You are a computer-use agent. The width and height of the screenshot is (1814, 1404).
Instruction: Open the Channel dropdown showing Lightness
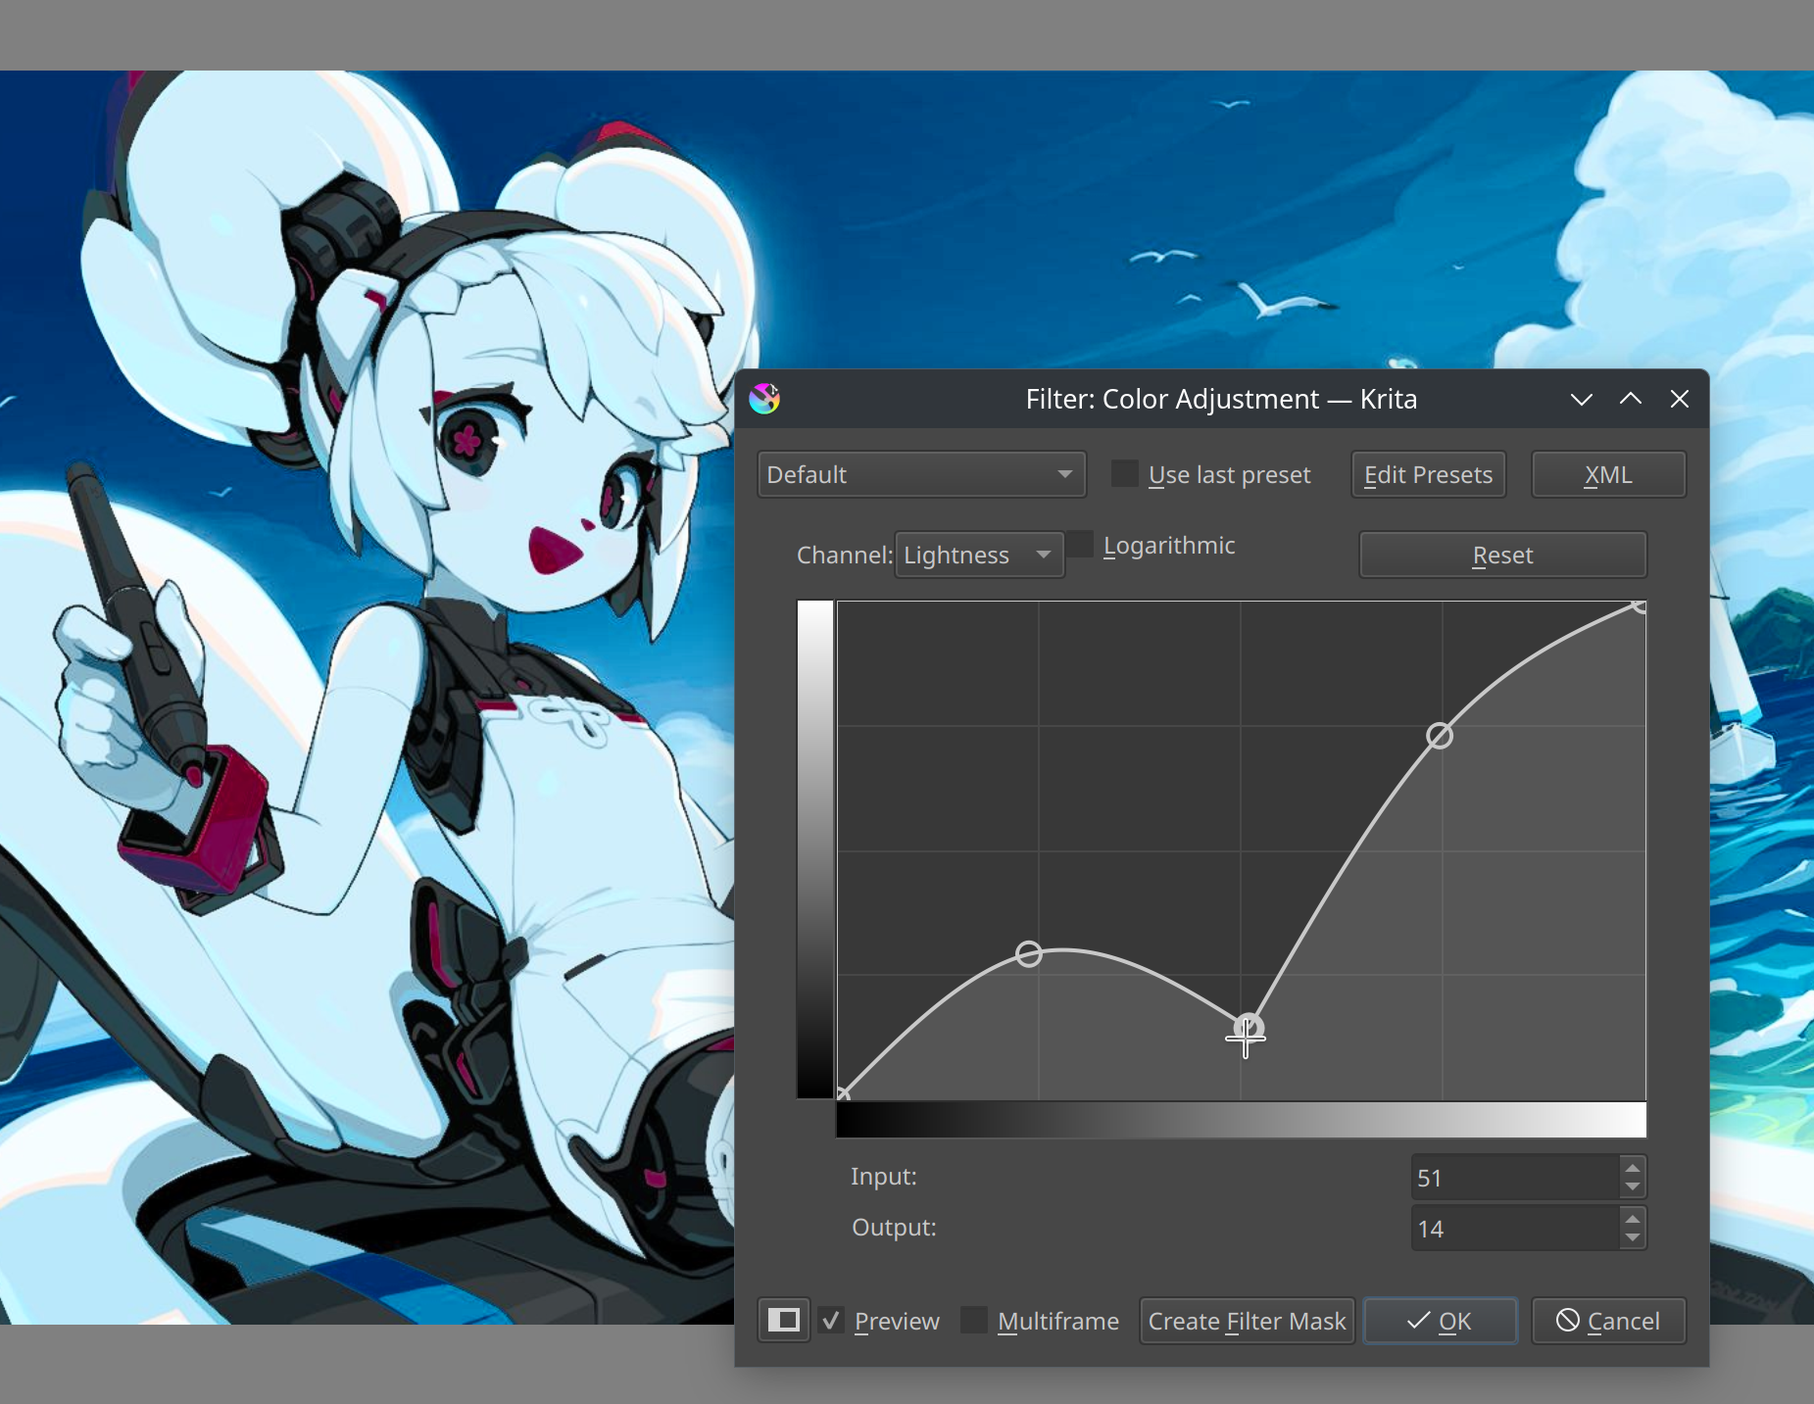[x=978, y=555]
